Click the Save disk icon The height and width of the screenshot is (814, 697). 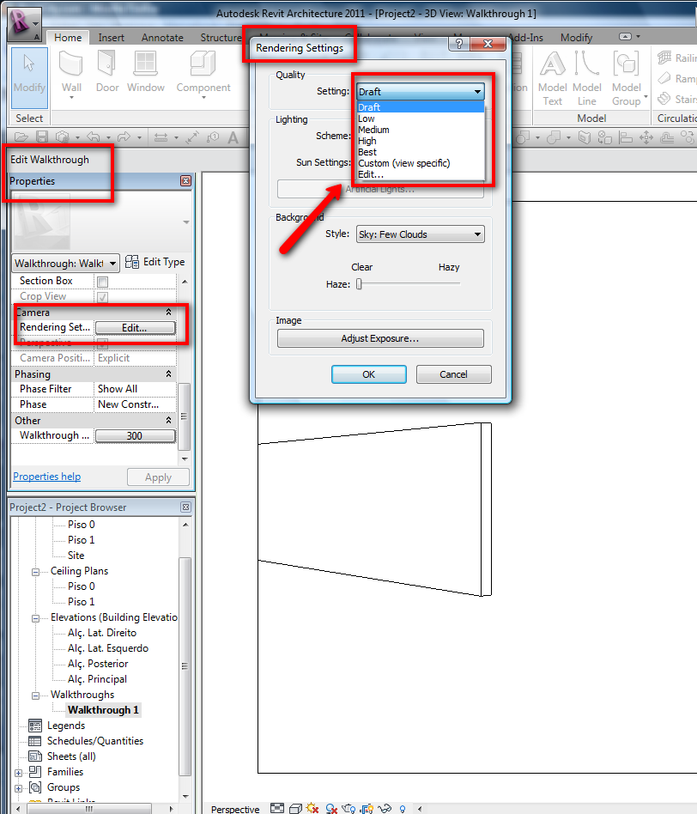42,137
